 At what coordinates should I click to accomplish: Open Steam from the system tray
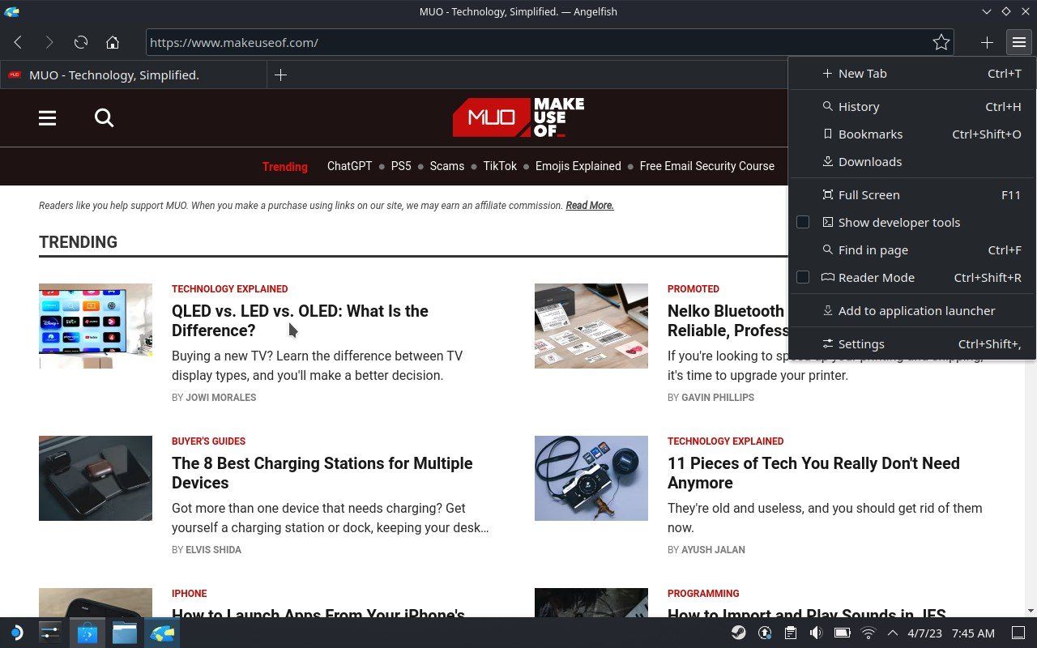(738, 633)
